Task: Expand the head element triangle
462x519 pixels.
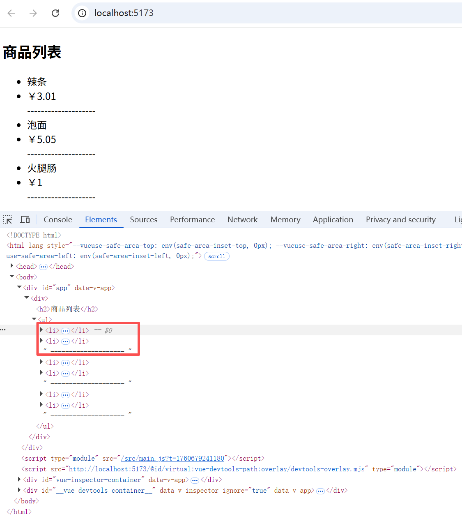Action: click(12, 266)
